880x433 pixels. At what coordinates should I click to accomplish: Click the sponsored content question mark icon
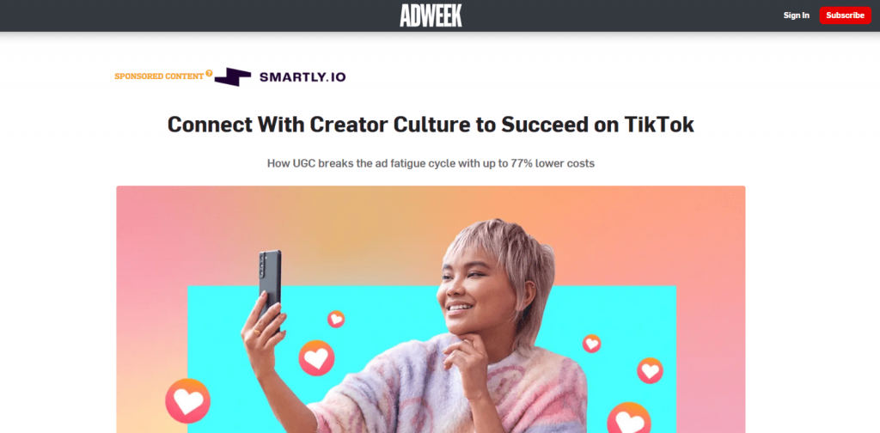click(209, 73)
